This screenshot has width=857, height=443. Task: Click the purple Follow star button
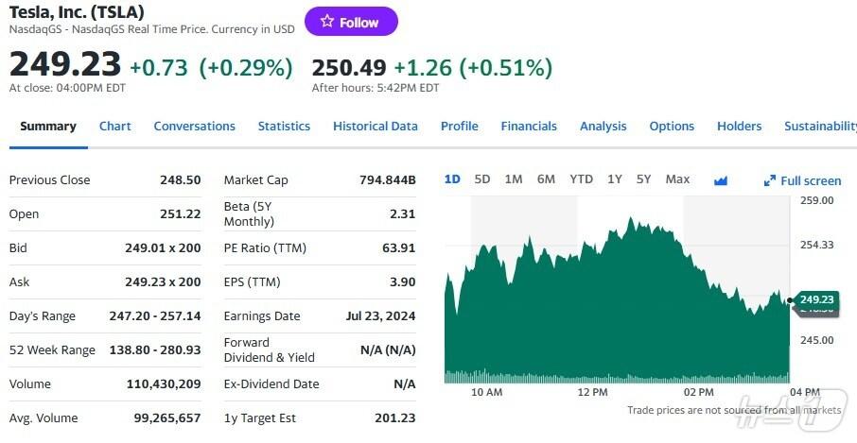click(351, 22)
